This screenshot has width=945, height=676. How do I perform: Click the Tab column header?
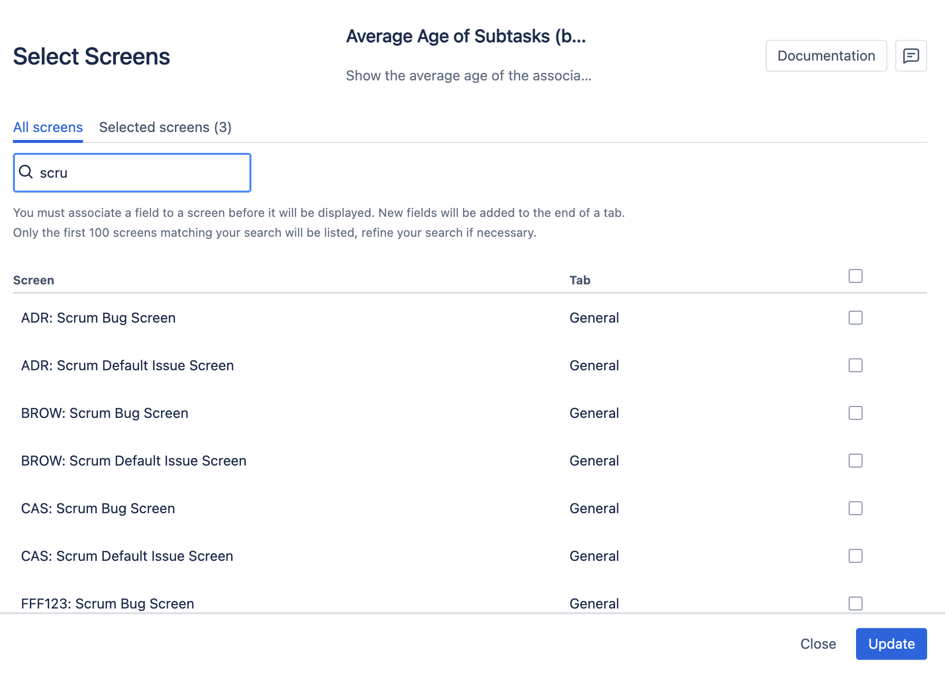coord(579,280)
